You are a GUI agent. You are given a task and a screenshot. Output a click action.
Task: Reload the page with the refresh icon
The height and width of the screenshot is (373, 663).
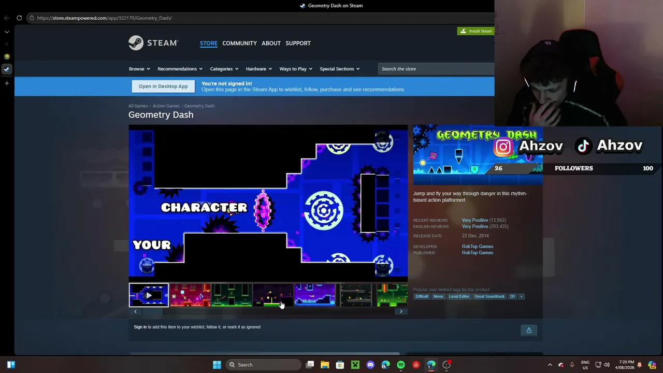(x=19, y=18)
